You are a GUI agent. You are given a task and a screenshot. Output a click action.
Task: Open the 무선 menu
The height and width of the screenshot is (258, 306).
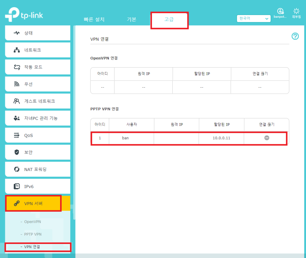pyautogui.click(x=38, y=84)
